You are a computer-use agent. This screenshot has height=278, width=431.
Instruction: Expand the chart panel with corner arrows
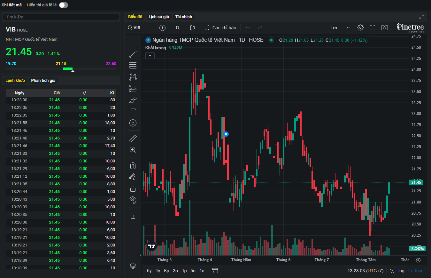coord(421,17)
